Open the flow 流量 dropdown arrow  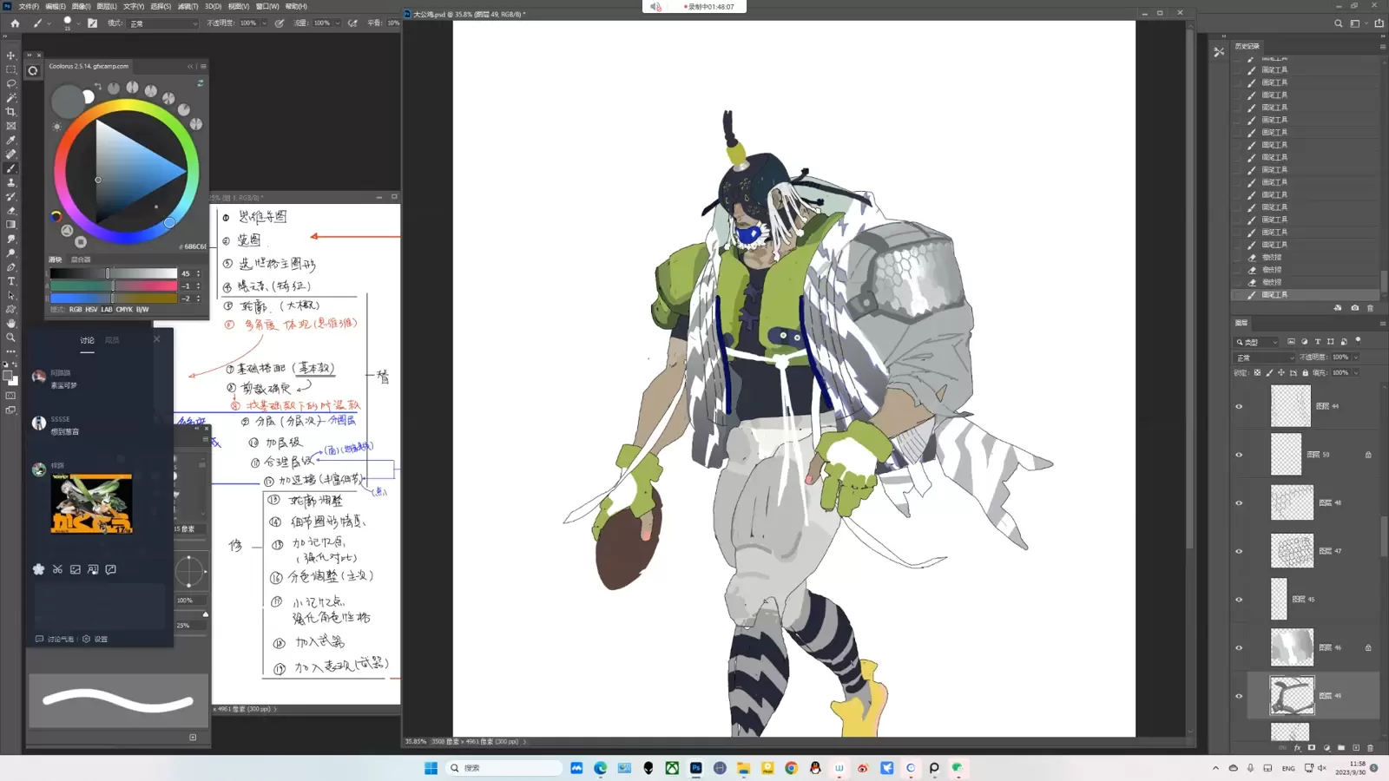coord(338,23)
